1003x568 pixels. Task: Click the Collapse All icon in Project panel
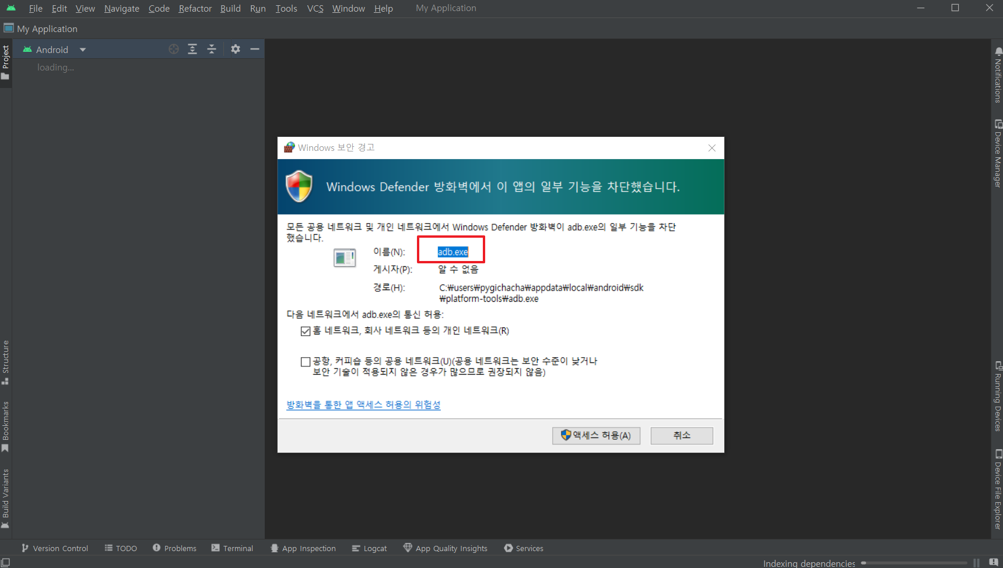[x=212, y=49]
